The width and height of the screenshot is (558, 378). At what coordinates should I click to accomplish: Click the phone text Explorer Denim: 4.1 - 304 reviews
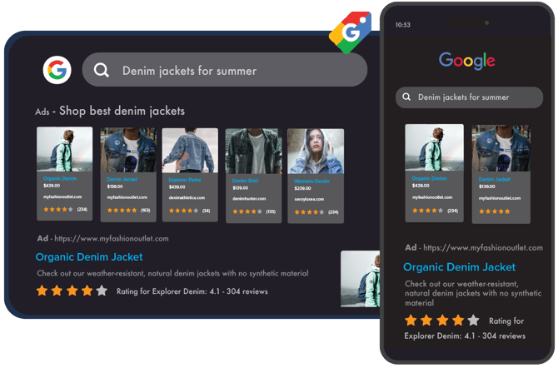[465, 336]
